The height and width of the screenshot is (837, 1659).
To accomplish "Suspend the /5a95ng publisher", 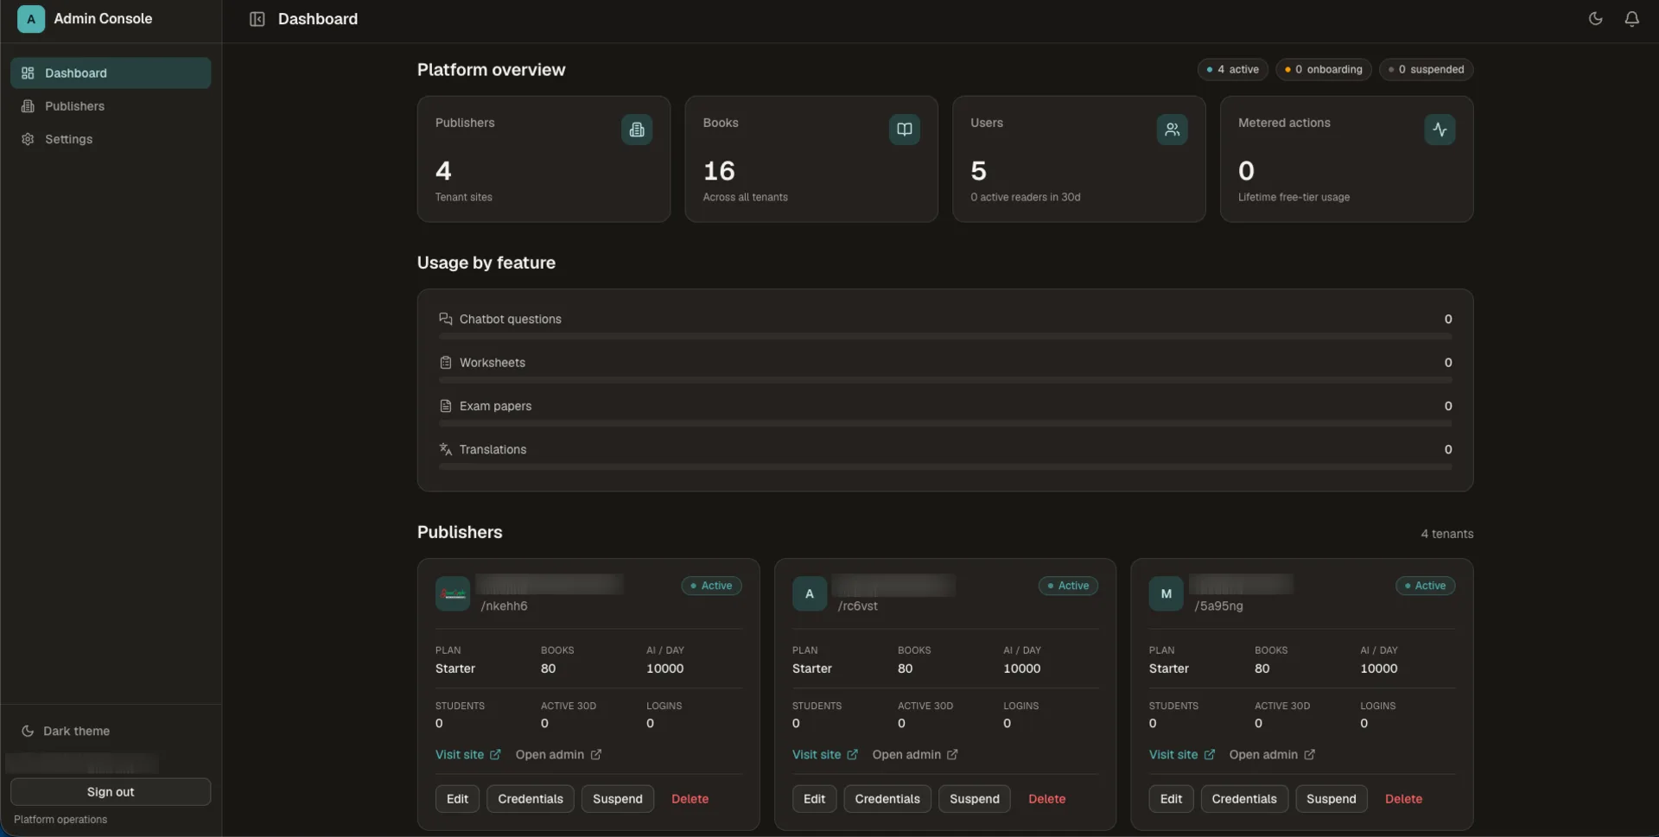I will click(1331, 799).
